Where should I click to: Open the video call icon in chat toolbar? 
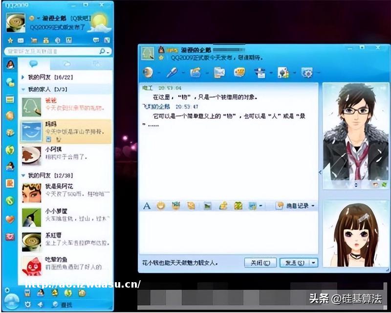[x=146, y=73]
